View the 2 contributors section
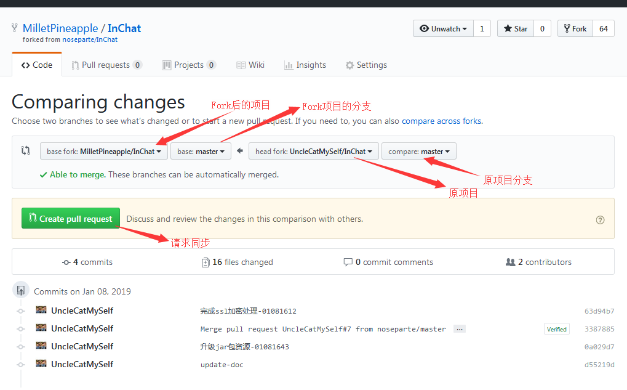Screen dimensions: 627x390 538,262
